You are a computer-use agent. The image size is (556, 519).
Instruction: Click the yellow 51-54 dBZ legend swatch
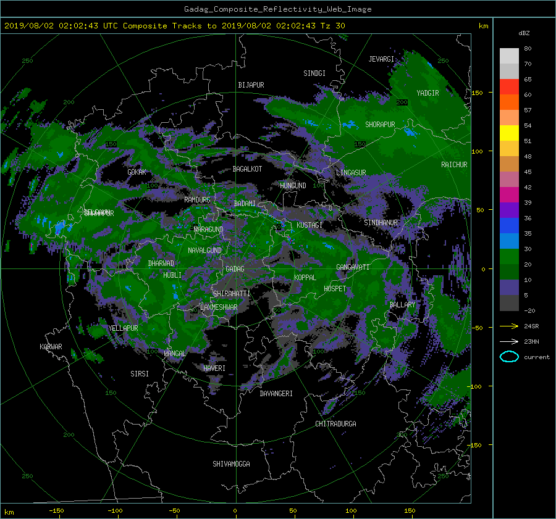pos(509,133)
